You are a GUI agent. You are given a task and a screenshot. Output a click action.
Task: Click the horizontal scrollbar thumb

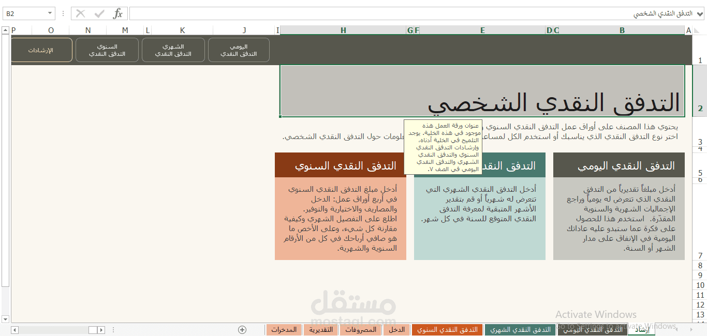(x=93, y=329)
